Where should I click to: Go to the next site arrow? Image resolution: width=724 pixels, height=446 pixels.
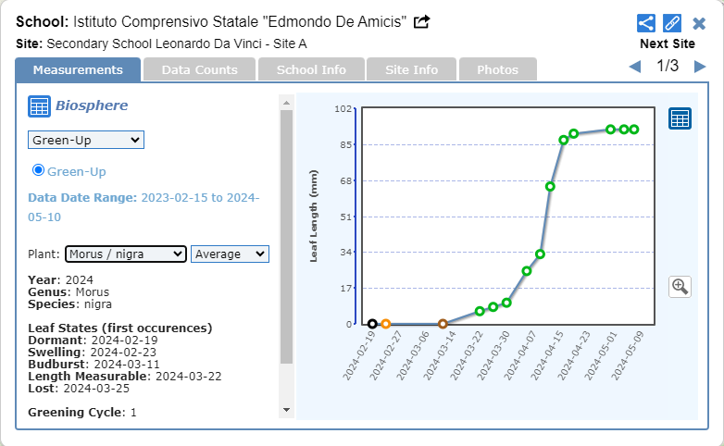[700, 67]
